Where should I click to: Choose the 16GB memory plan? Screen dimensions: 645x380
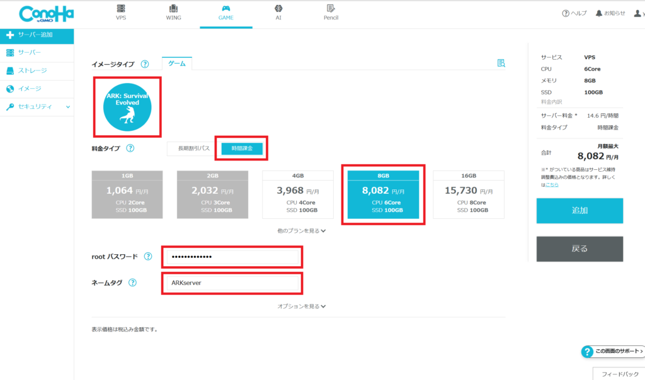(468, 194)
